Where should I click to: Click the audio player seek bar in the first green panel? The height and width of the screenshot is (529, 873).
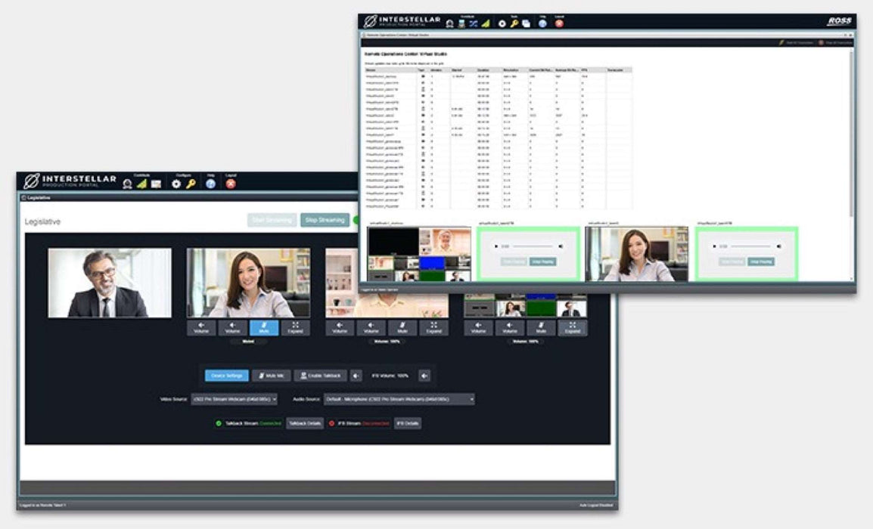pyautogui.click(x=533, y=246)
